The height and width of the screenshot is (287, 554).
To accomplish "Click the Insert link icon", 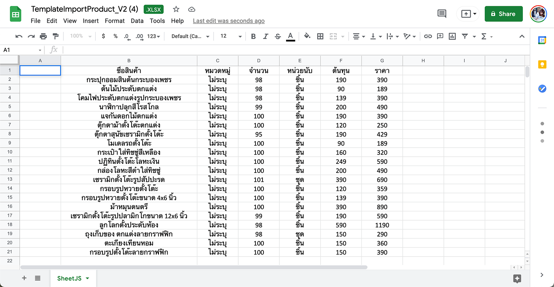I will [x=428, y=36].
